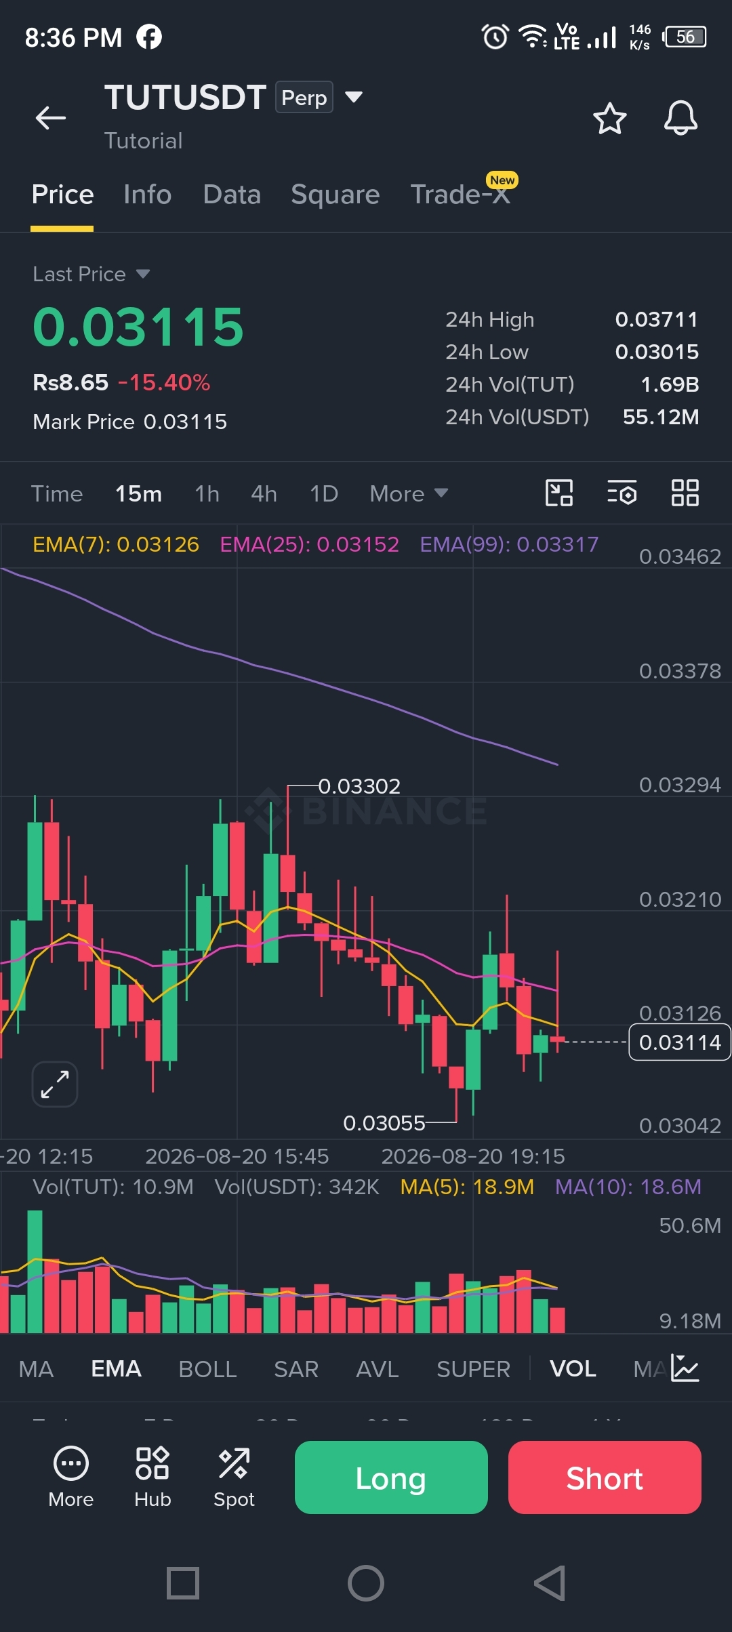
Task: Select the Perp contract badge
Action: pyautogui.click(x=304, y=97)
